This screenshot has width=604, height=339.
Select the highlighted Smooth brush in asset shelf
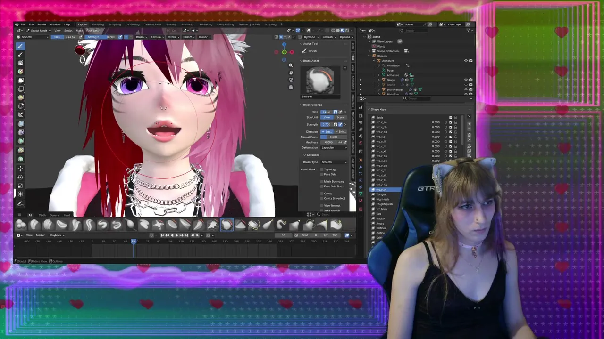point(226,225)
